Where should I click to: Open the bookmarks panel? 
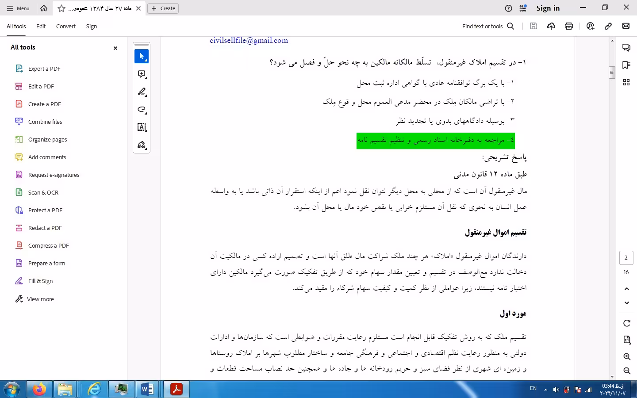point(626,65)
